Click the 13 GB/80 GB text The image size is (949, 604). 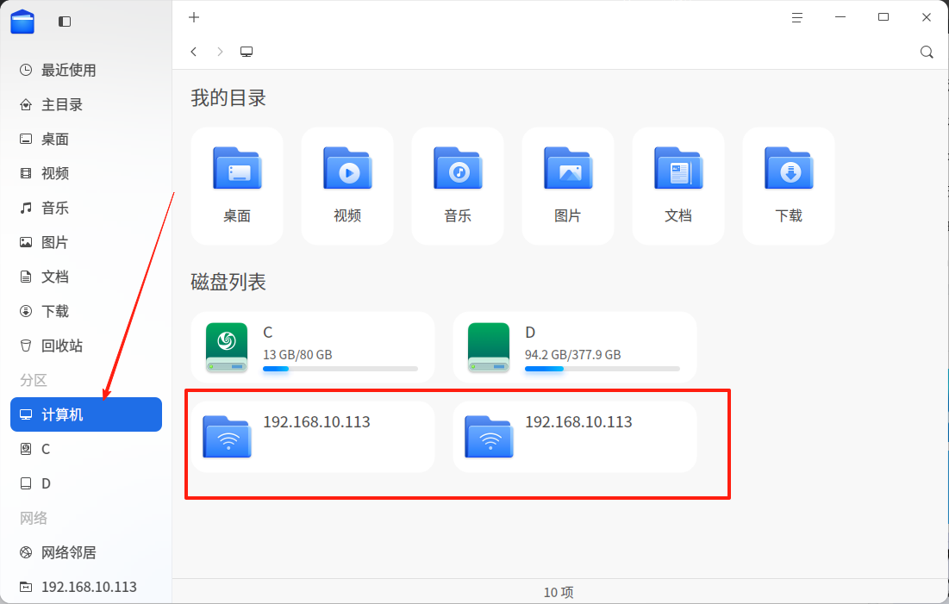tap(297, 355)
